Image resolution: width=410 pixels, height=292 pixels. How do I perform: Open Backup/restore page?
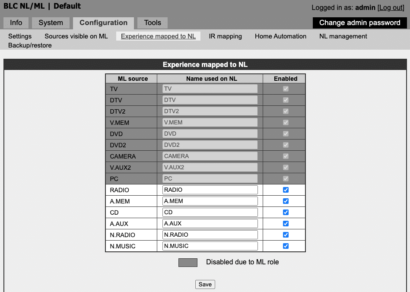pos(30,45)
